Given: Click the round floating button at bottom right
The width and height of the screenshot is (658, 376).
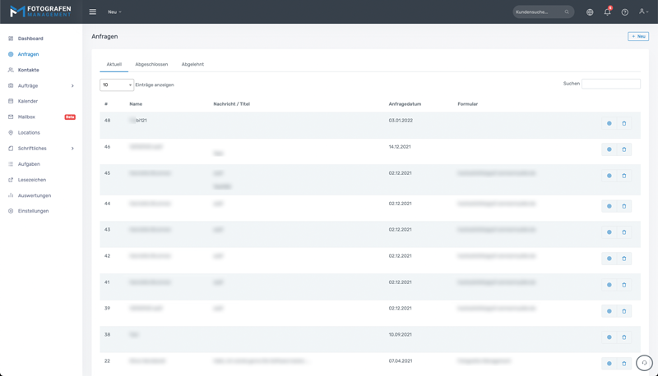Looking at the screenshot, I should [x=644, y=363].
